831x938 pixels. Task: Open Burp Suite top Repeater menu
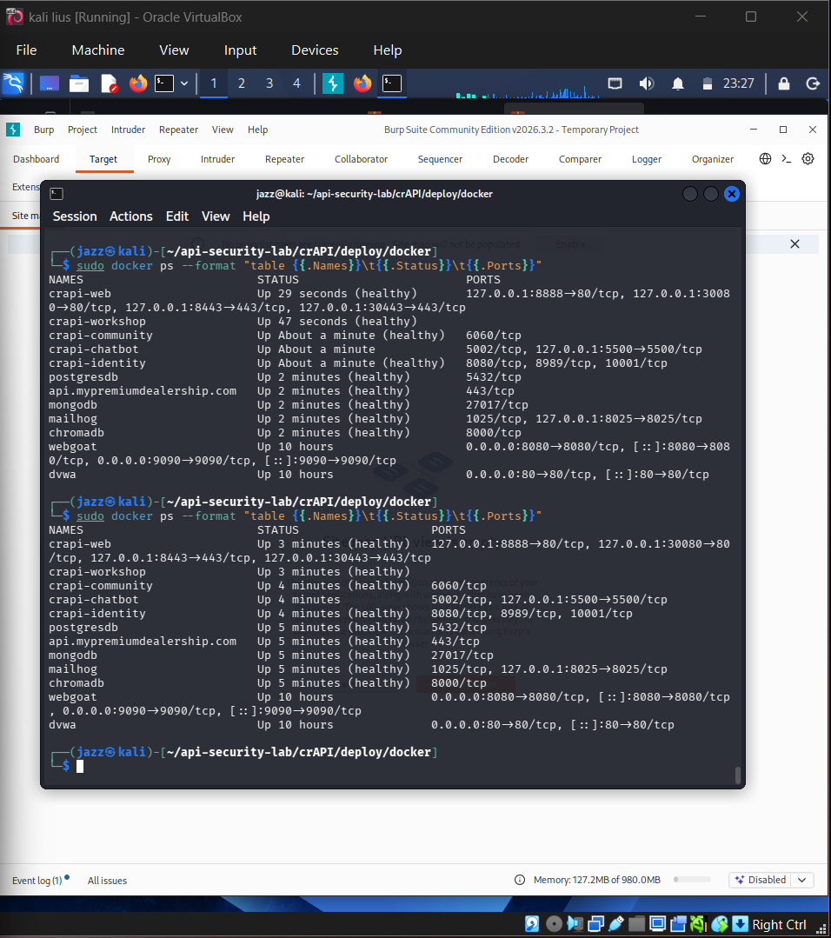(x=178, y=130)
